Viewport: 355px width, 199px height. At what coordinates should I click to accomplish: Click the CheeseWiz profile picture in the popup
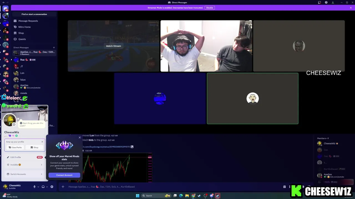tap(9, 120)
